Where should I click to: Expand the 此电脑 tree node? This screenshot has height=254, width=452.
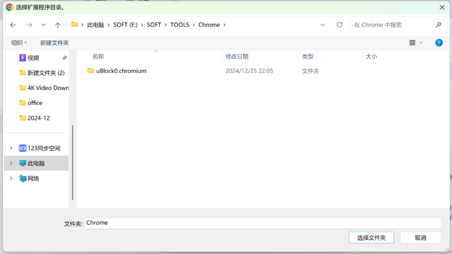11,163
